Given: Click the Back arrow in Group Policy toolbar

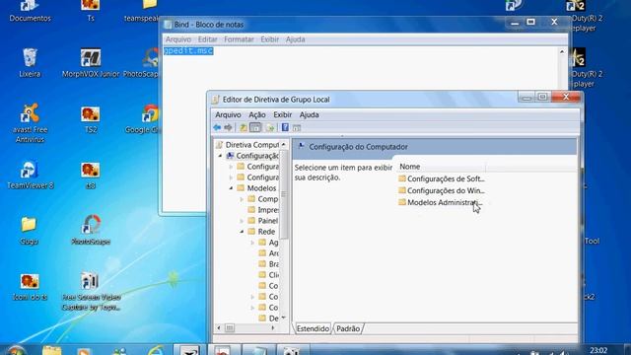Looking at the screenshot, I should [217, 127].
